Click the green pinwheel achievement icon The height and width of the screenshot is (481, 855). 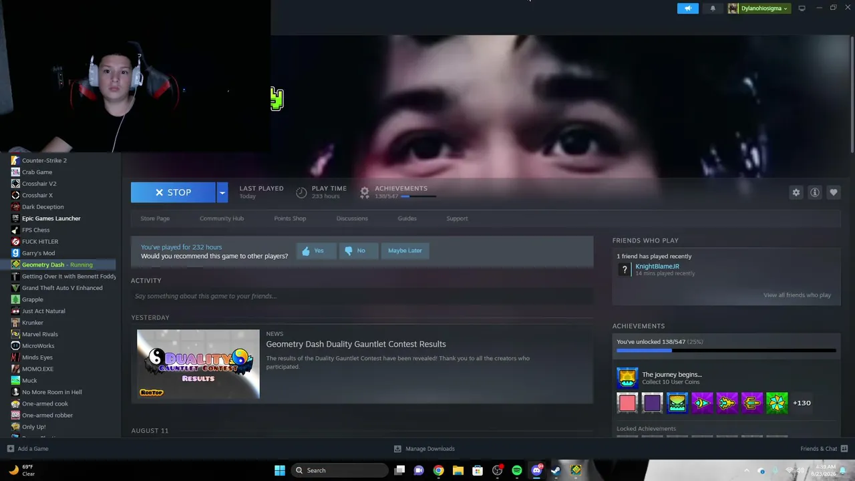[x=777, y=403]
